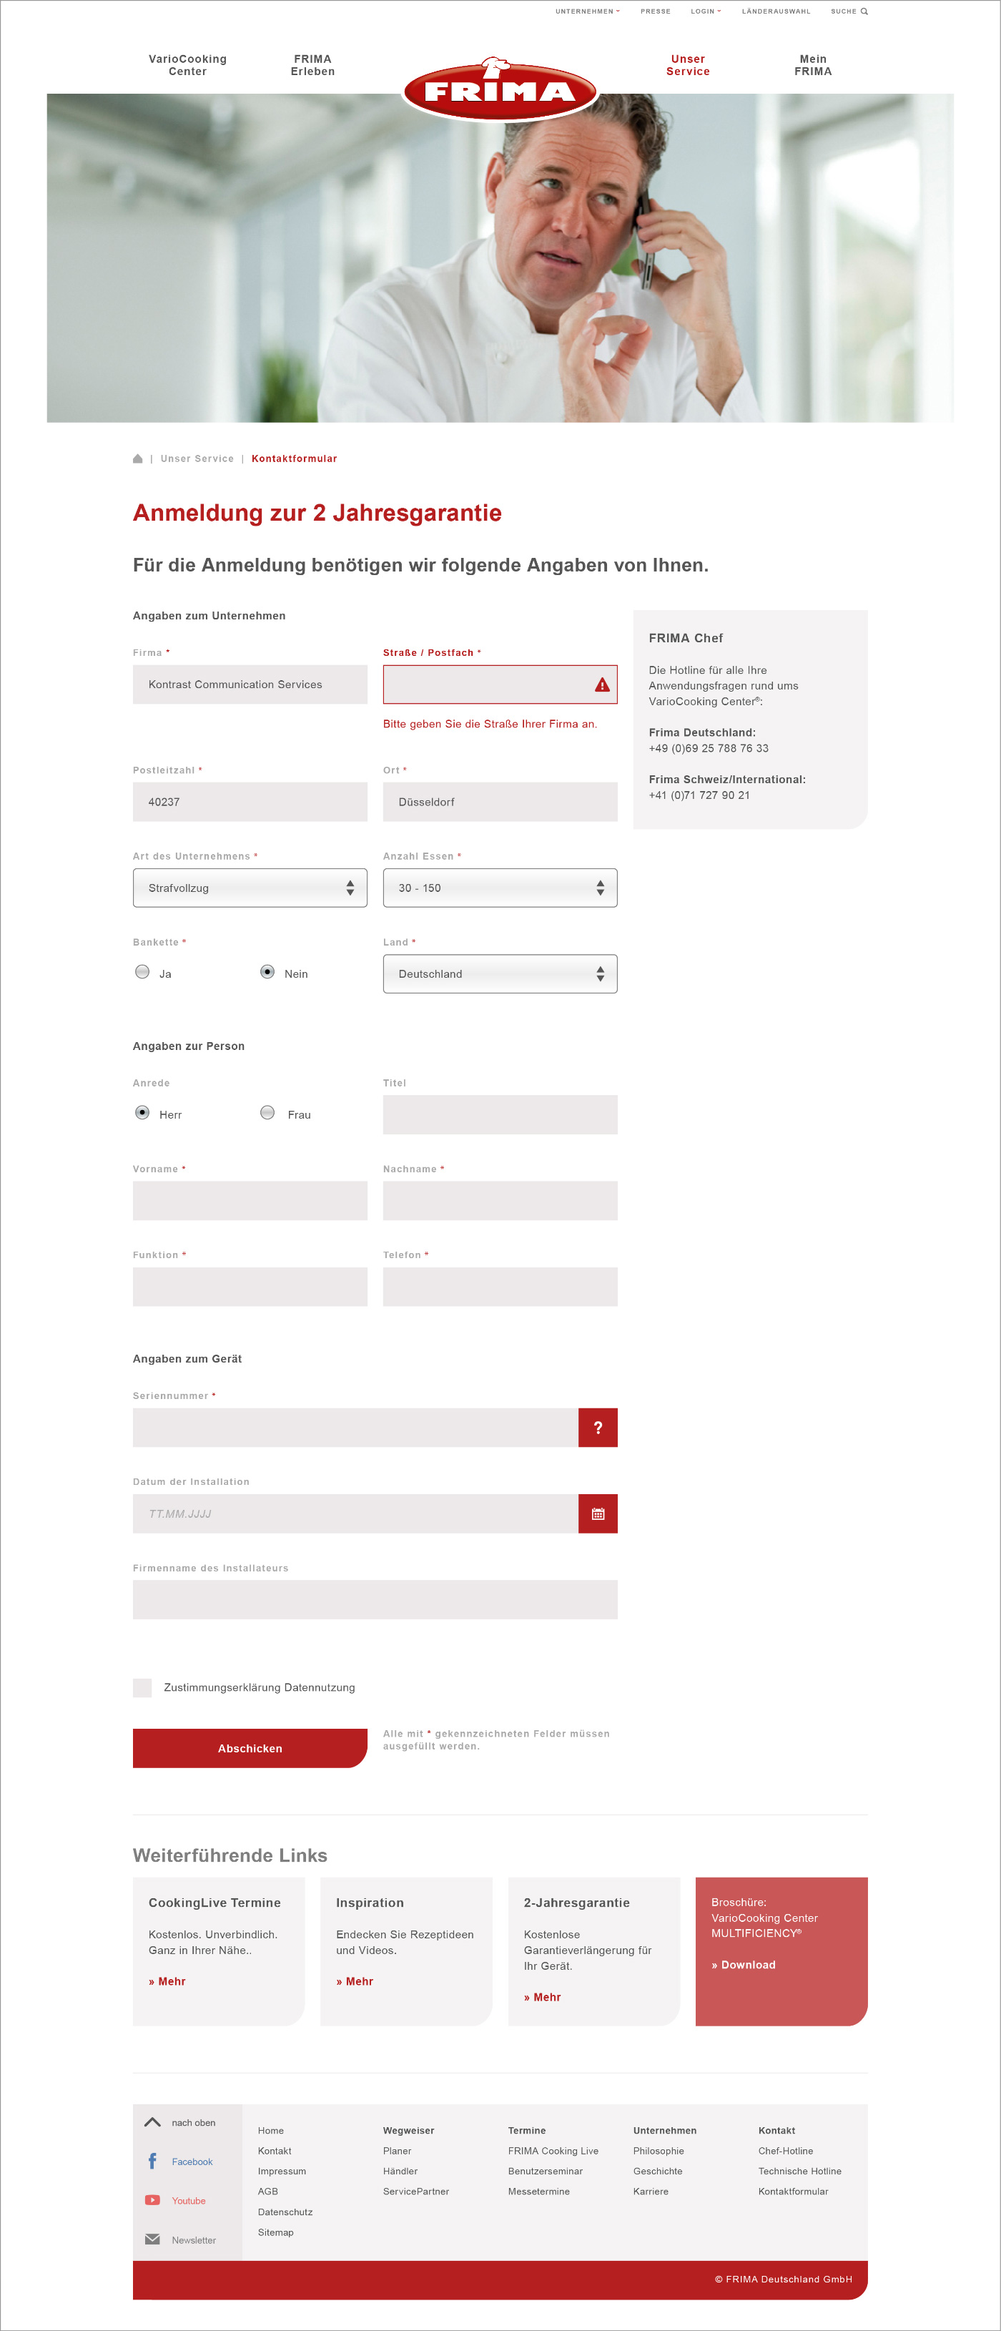
Task: Click the Facebook icon in footer
Action: click(152, 2161)
